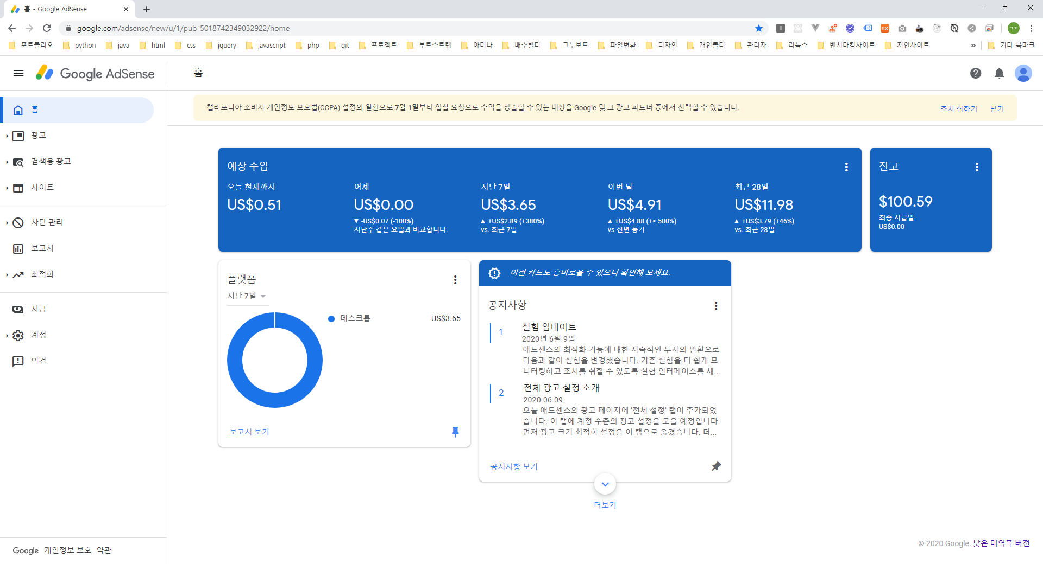This screenshot has height=564, width=1043.
Task: Show more bookmarks overflow chevron
Action: point(973,46)
